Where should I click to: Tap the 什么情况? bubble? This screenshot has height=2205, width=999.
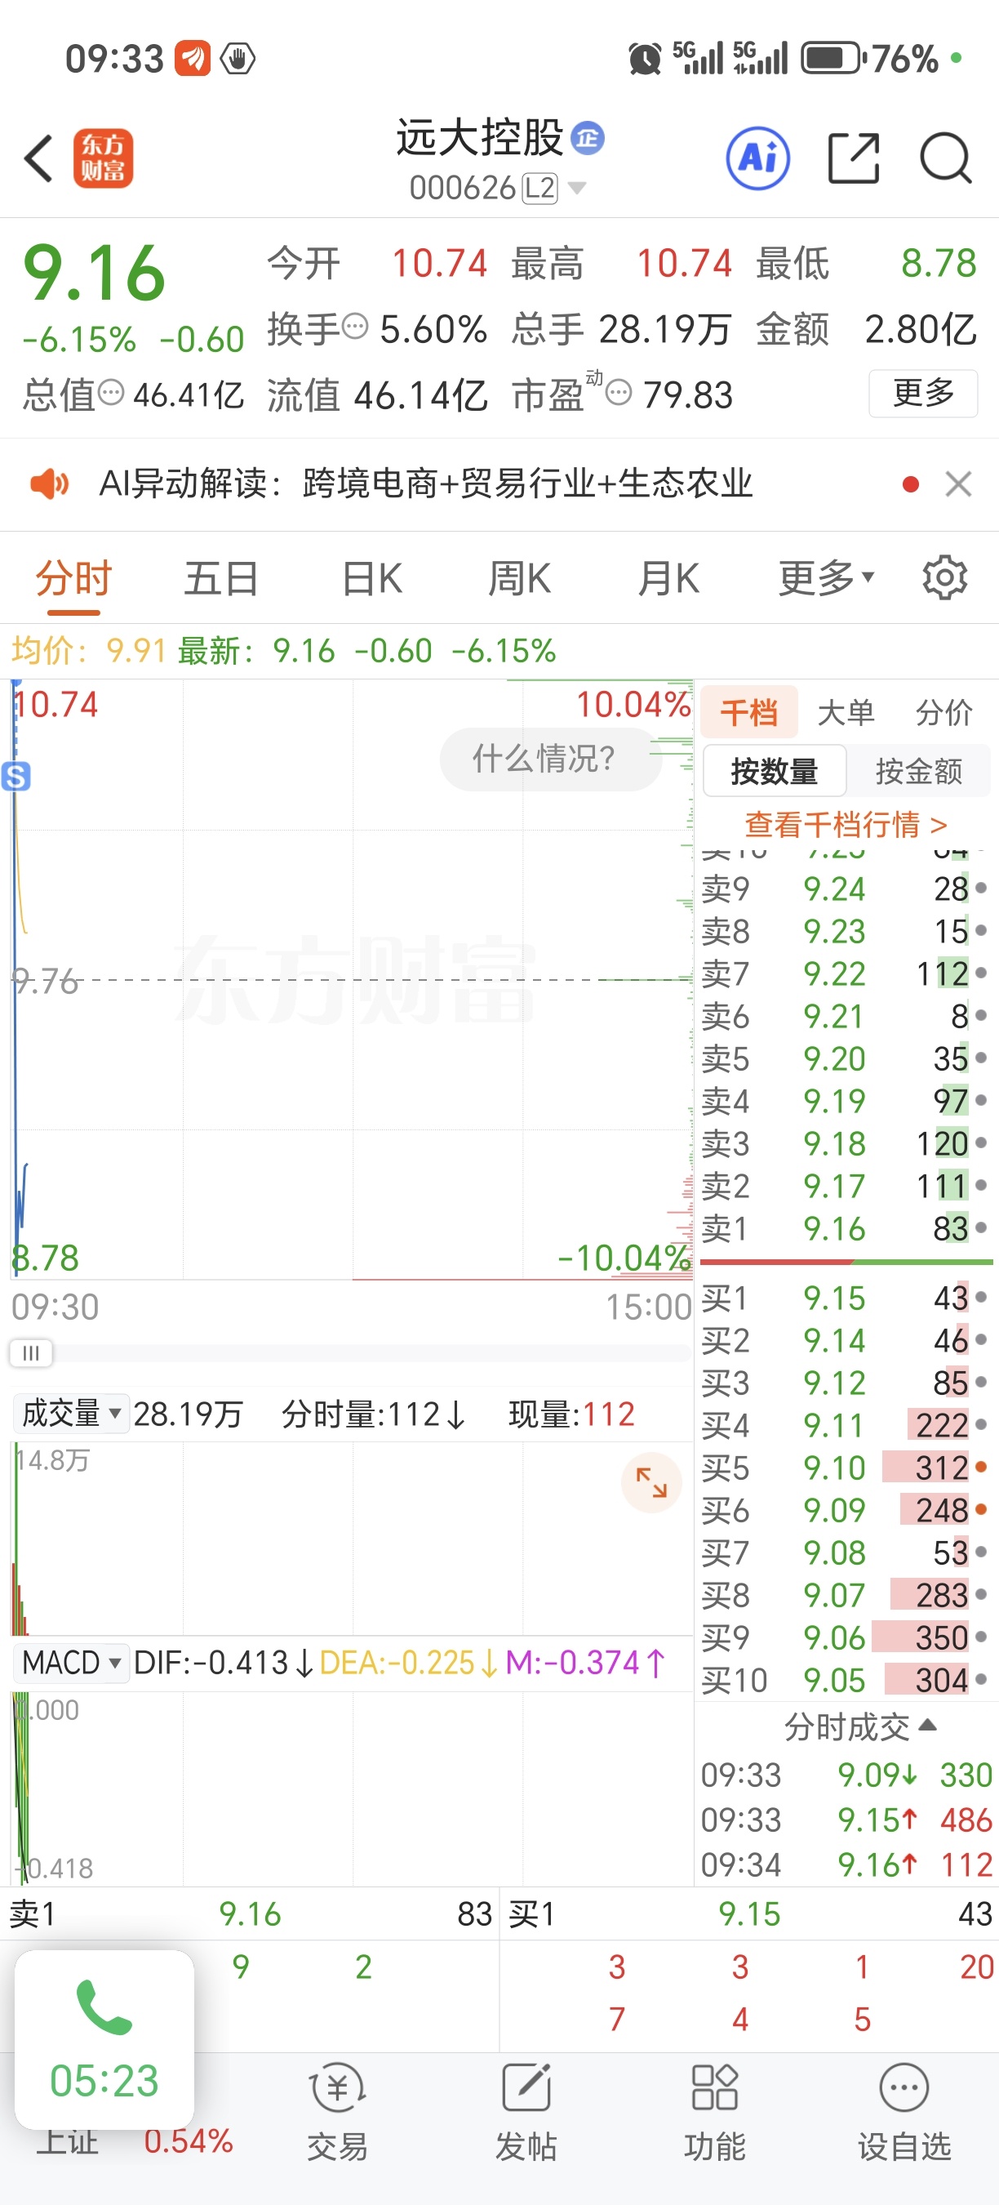click(x=551, y=759)
